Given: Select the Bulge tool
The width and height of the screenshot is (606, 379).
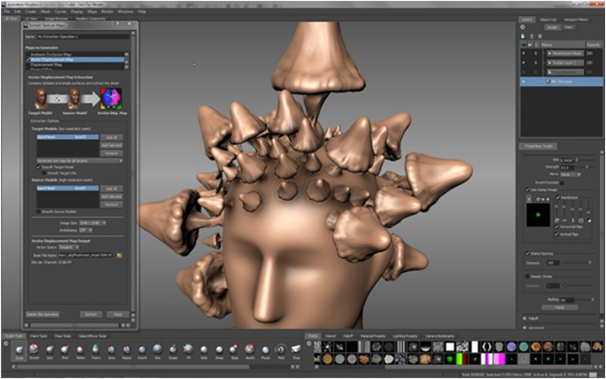Looking at the screenshot, I should tap(234, 351).
